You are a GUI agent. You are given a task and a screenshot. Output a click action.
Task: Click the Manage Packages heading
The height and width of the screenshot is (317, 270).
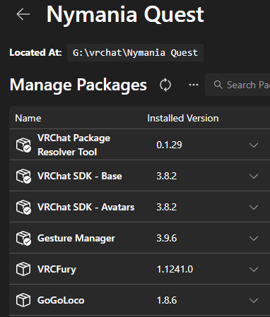click(x=78, y=85)
